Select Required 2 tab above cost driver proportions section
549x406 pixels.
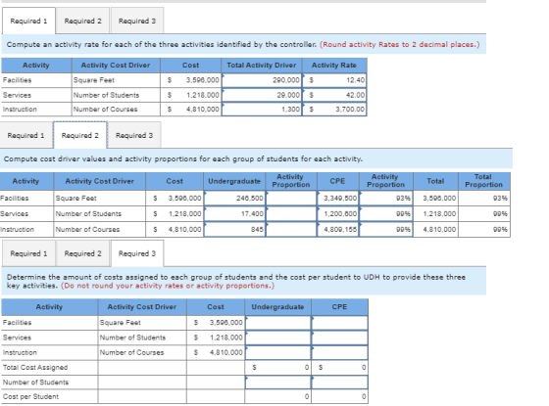point(80,135)
